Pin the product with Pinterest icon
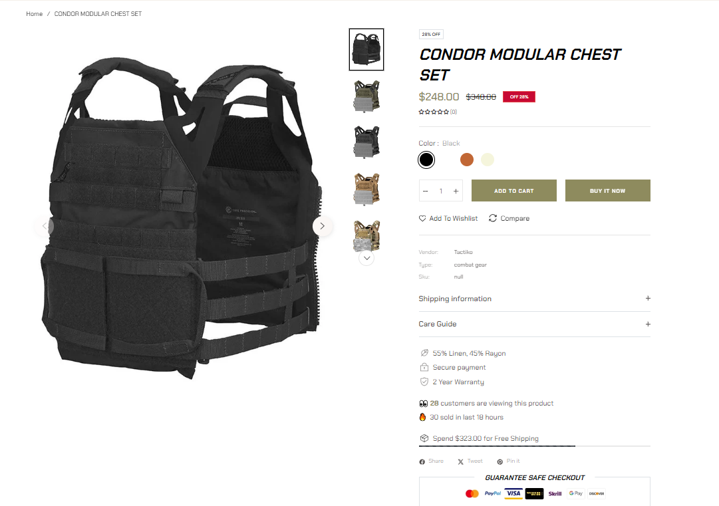The width and height of the screenshot is (719, 506). pyautogui.click(x=500, y=461)
